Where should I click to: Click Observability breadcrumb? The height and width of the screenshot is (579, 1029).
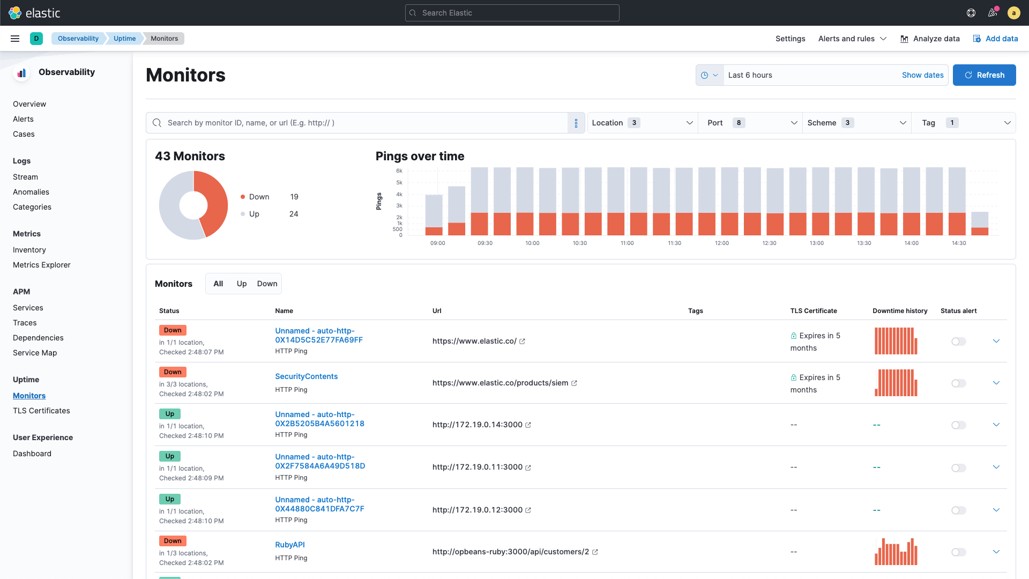click(x=78, y=39)
